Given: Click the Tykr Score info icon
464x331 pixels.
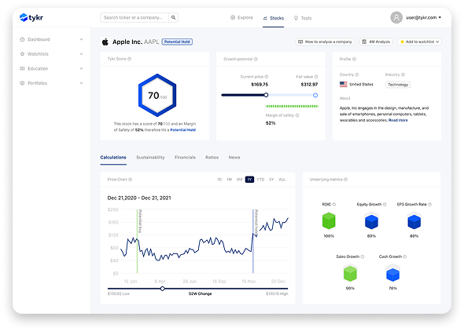Looking at the screenshot, I should coord(129,59).
